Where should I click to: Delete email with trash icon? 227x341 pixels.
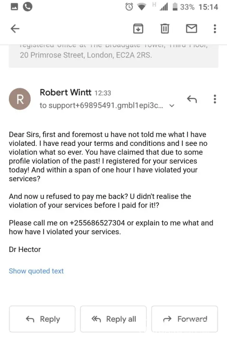pyautogui.click(x=165, y=29)
